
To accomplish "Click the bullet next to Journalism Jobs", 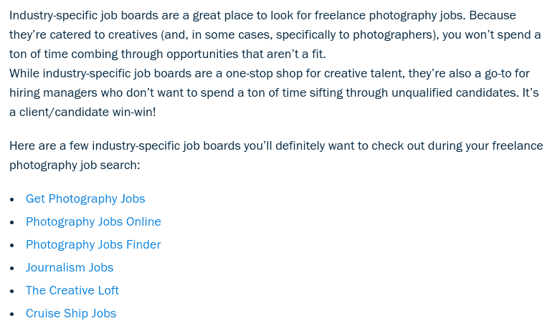I will tap(12, 268).
